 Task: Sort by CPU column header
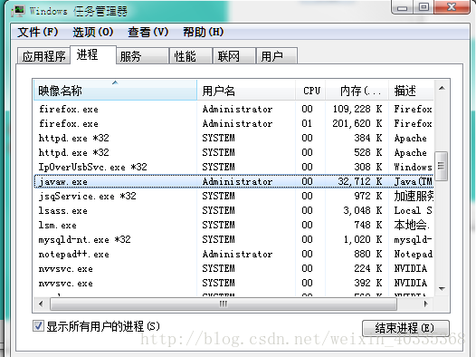310,91
